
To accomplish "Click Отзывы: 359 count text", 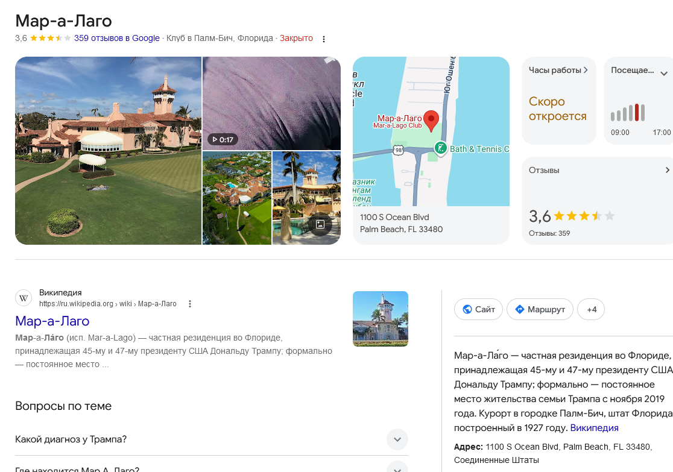I will click(549, 233).
